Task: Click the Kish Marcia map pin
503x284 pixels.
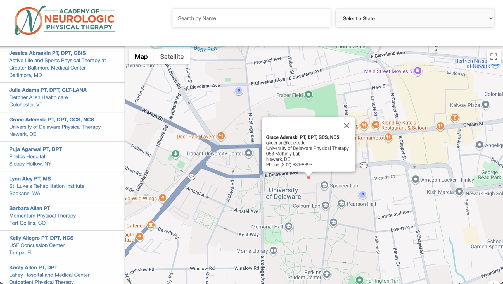Action: click(459, 192)
